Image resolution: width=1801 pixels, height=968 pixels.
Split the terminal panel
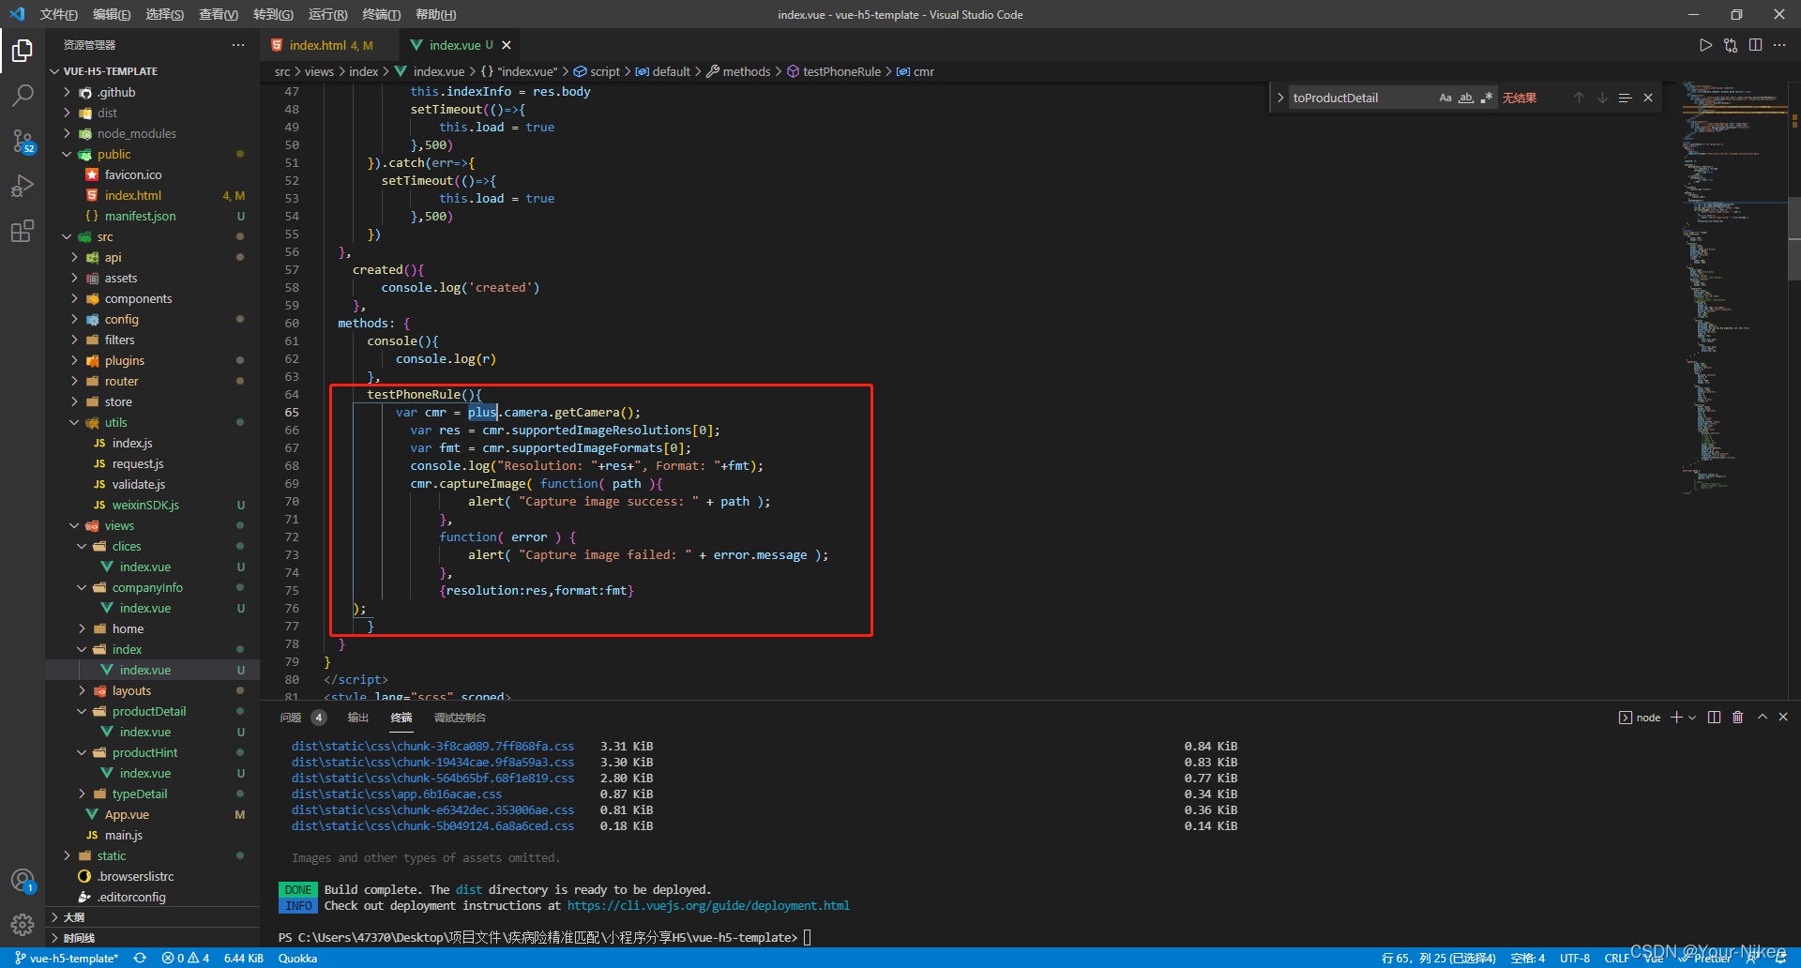tap(1714, 718)
